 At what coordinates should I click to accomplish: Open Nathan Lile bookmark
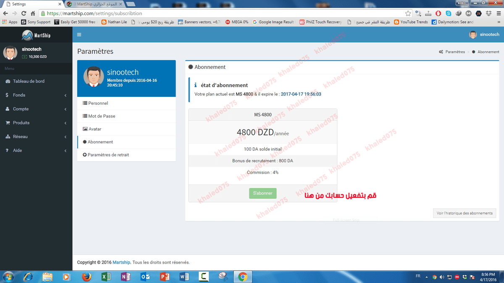pos(114,22)
